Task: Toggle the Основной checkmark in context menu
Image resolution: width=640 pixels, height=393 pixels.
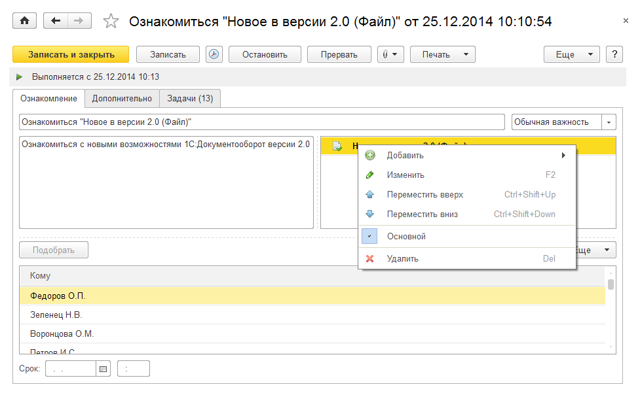Action: [369, 236]
